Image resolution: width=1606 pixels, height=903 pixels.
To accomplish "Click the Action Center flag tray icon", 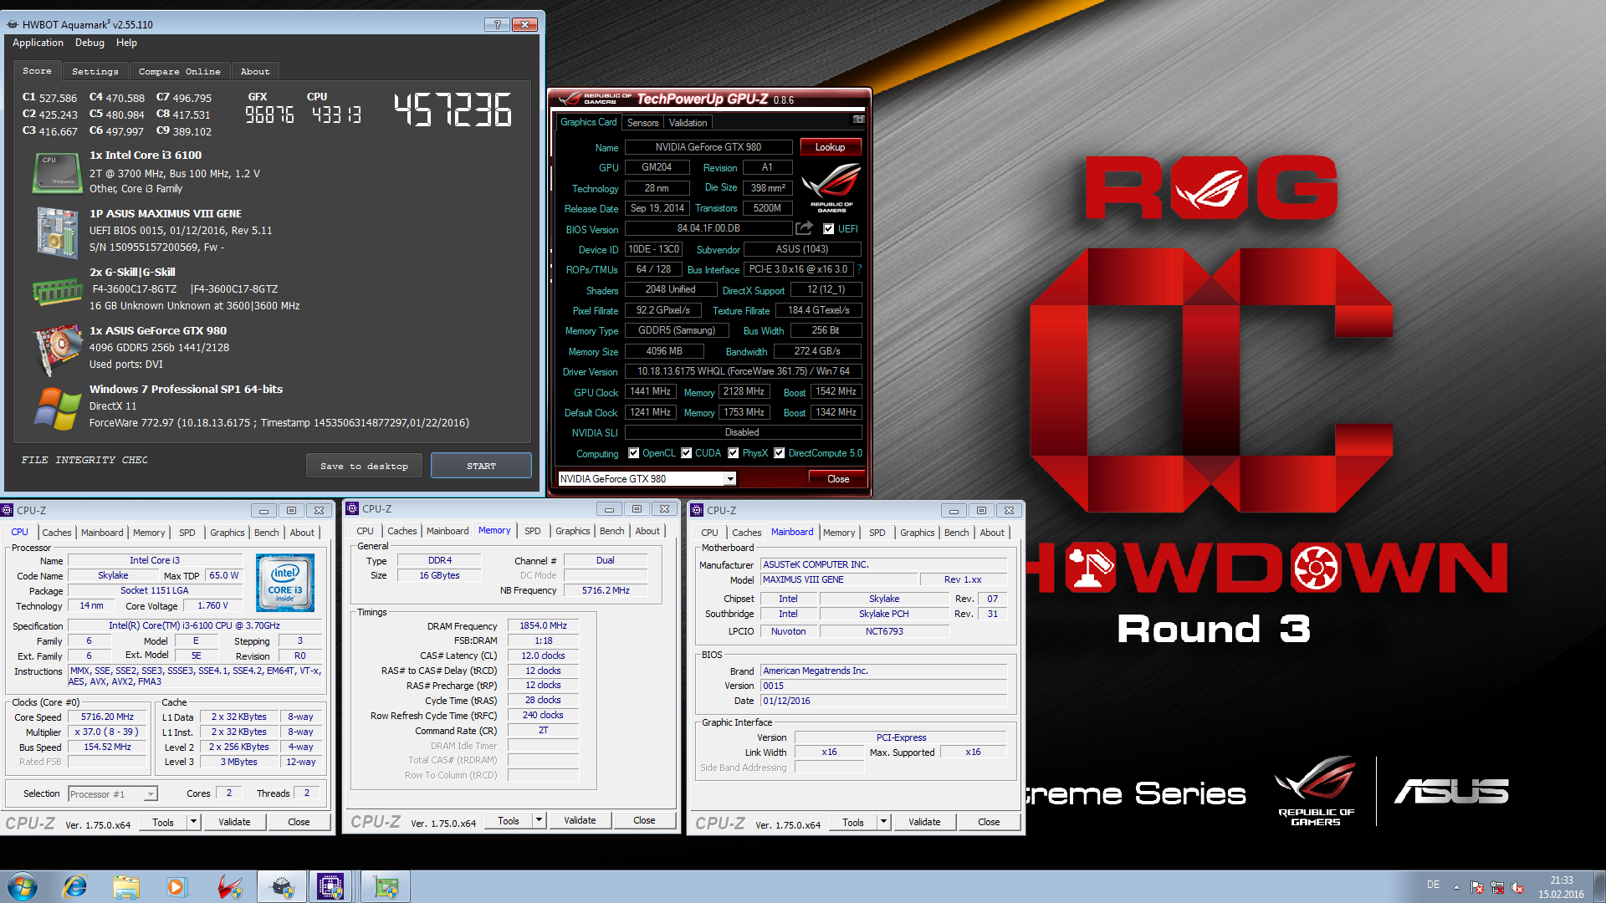I will pyautogui.click(x=1477, y=888).
